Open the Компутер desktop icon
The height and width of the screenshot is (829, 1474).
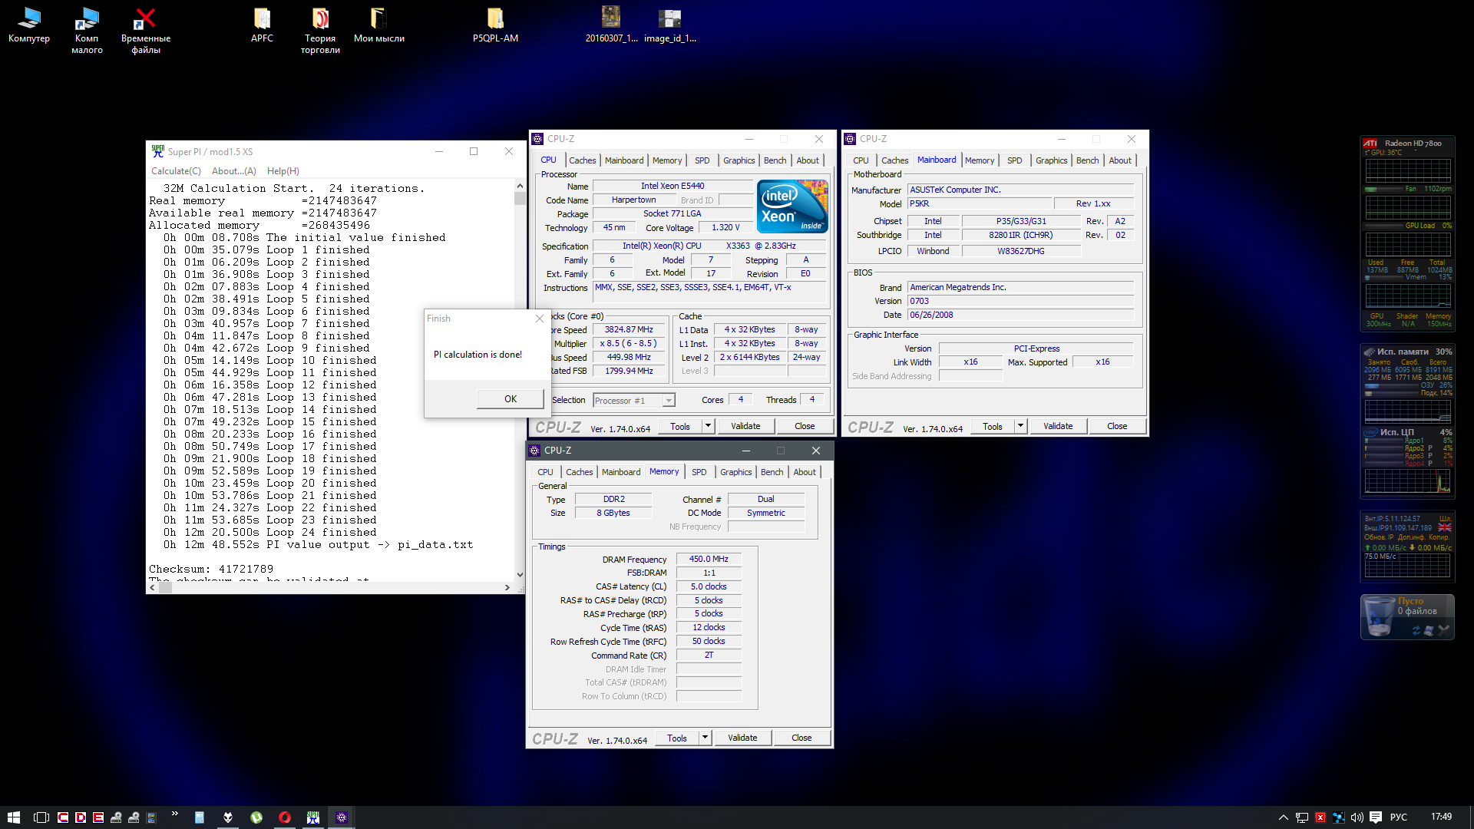[x=29, y=25]
